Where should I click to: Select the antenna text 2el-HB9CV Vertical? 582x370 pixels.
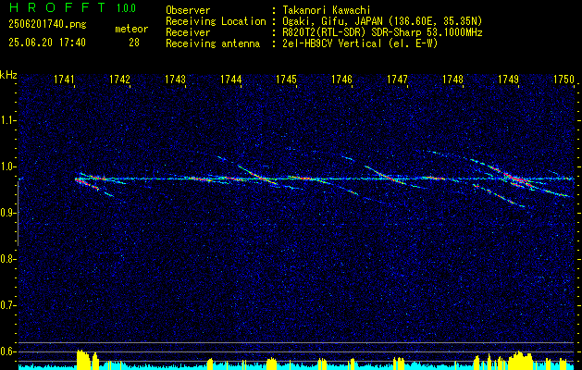tap(332, 43)
